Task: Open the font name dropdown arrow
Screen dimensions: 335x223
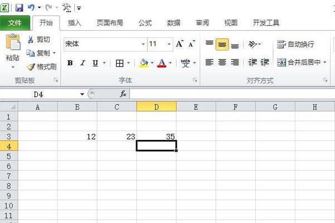Action: tap(143, 44)
